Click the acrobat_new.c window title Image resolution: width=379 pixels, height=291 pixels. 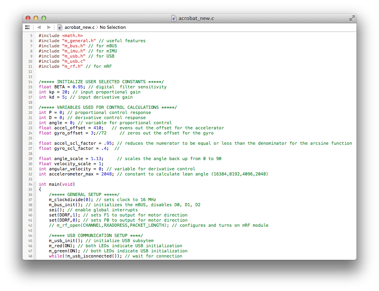tap(196, 19)
